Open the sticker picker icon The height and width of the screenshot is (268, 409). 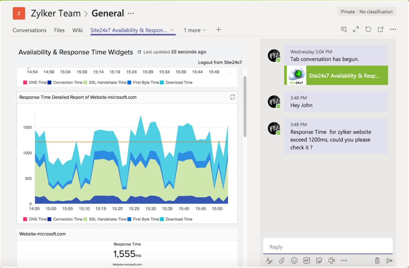pos(319,260)
